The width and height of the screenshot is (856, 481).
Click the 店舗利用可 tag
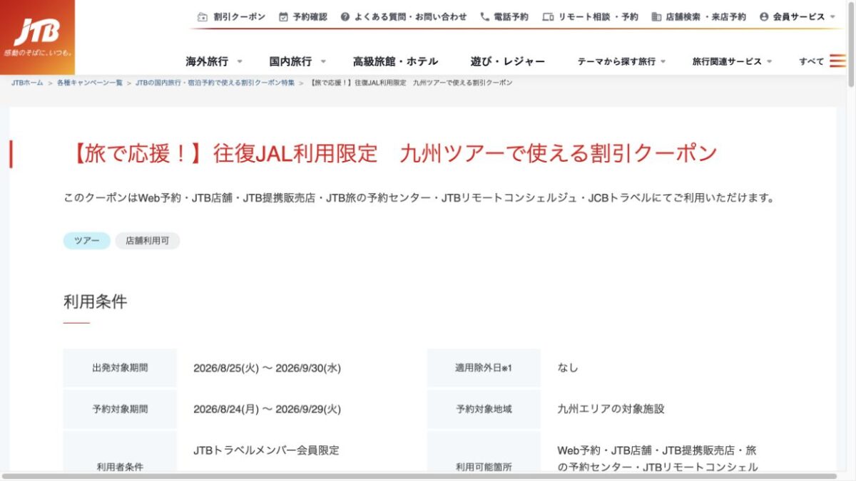pyautogui.click(x=148, y=241)
